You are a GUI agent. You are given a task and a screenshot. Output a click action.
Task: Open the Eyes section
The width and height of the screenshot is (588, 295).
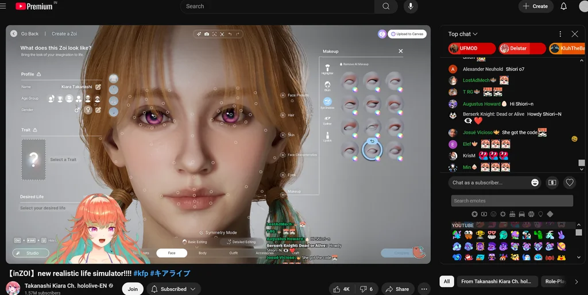point(288,175)
